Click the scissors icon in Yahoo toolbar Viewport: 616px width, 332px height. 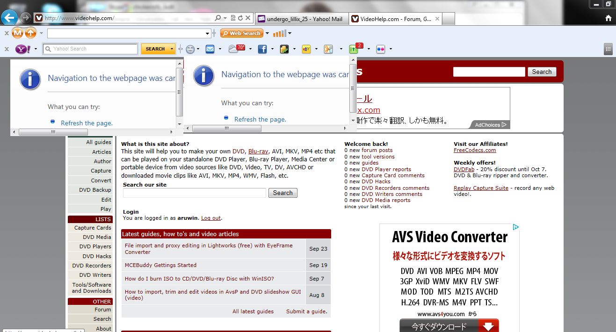(x=328, y=49)
